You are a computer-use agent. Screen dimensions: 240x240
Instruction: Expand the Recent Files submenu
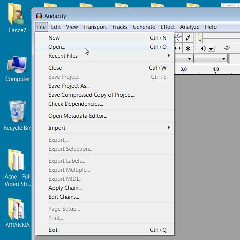tap(105, 56)
